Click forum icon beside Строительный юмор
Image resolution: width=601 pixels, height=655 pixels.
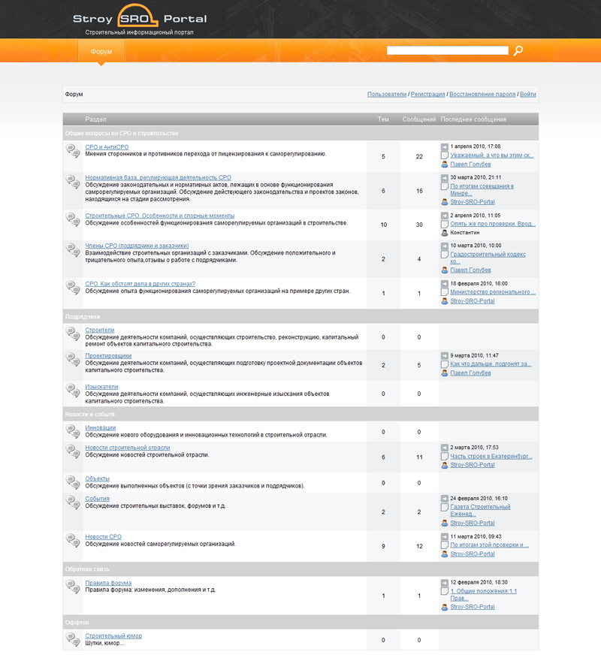72,639
